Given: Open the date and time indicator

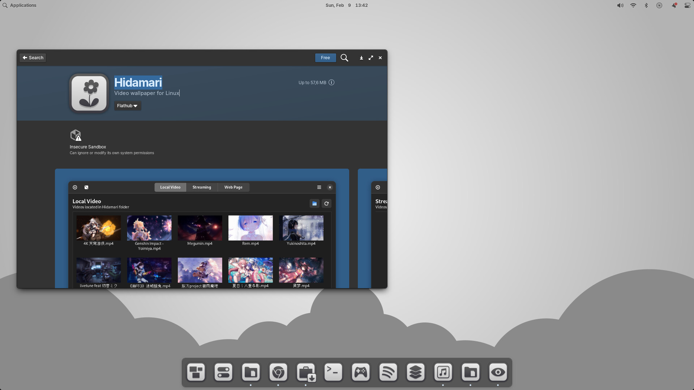Looking at the screenshot, I should tap(347, 5).
